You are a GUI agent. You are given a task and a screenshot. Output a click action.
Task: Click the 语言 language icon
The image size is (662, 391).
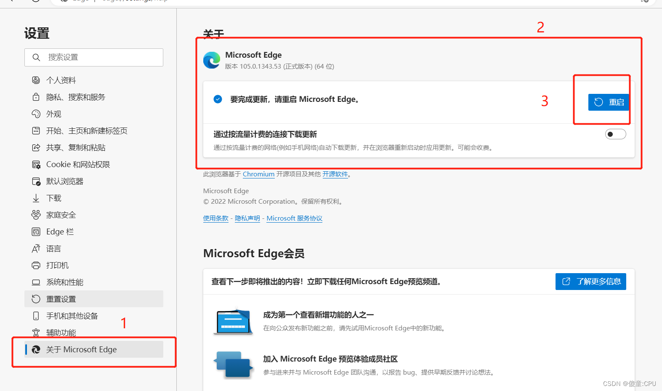[36, 248]
